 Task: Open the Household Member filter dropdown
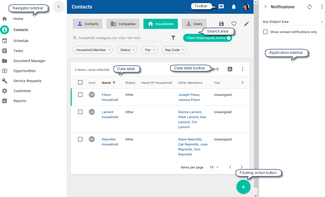pos(93,50)
